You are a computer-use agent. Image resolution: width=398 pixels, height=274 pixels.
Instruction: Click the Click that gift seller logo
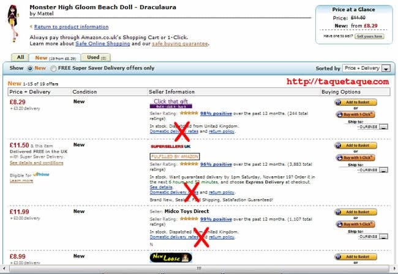tap(171, 103)
